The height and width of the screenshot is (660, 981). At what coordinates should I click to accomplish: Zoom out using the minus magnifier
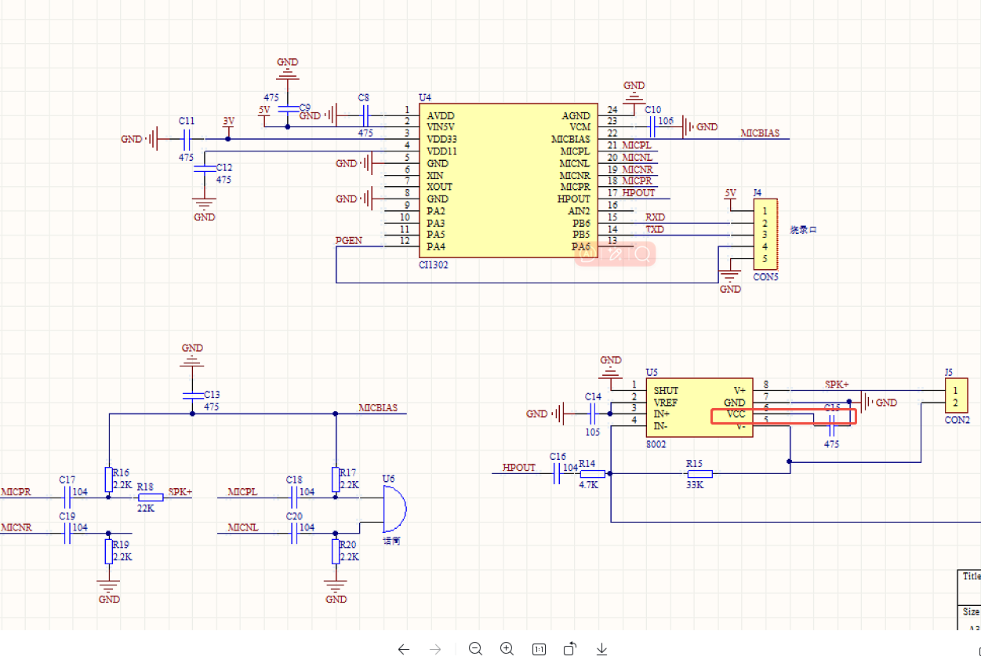point(475,649)
